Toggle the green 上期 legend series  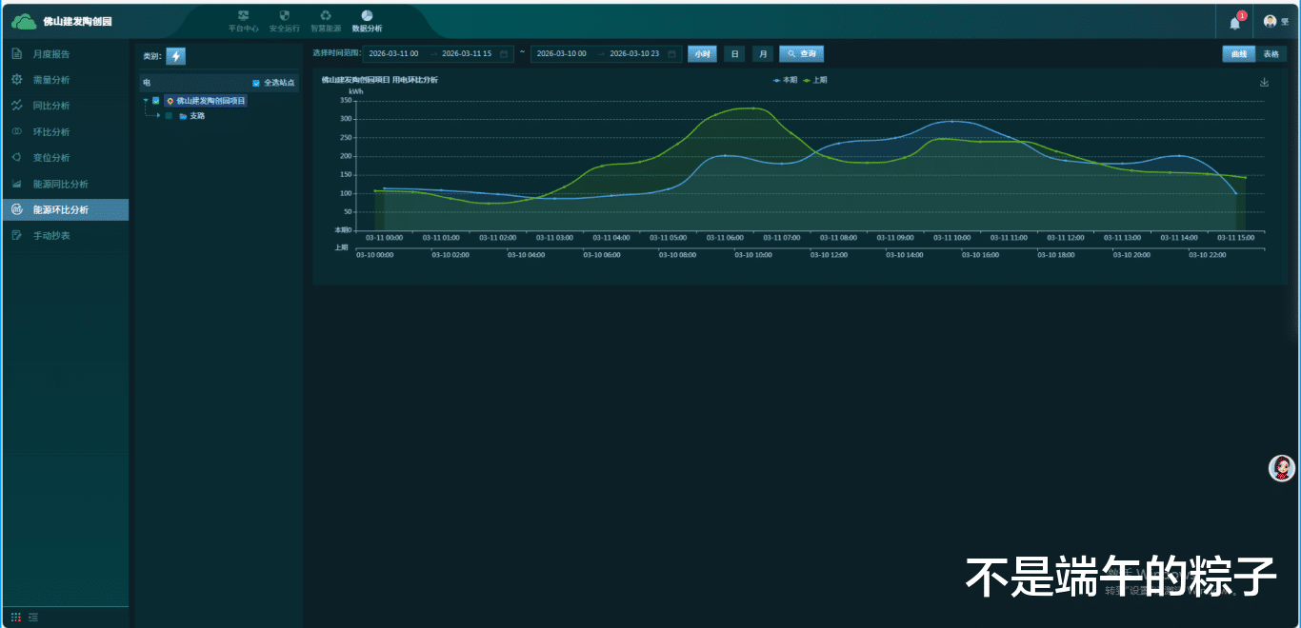pyautogui.click(x=815, y=80)
